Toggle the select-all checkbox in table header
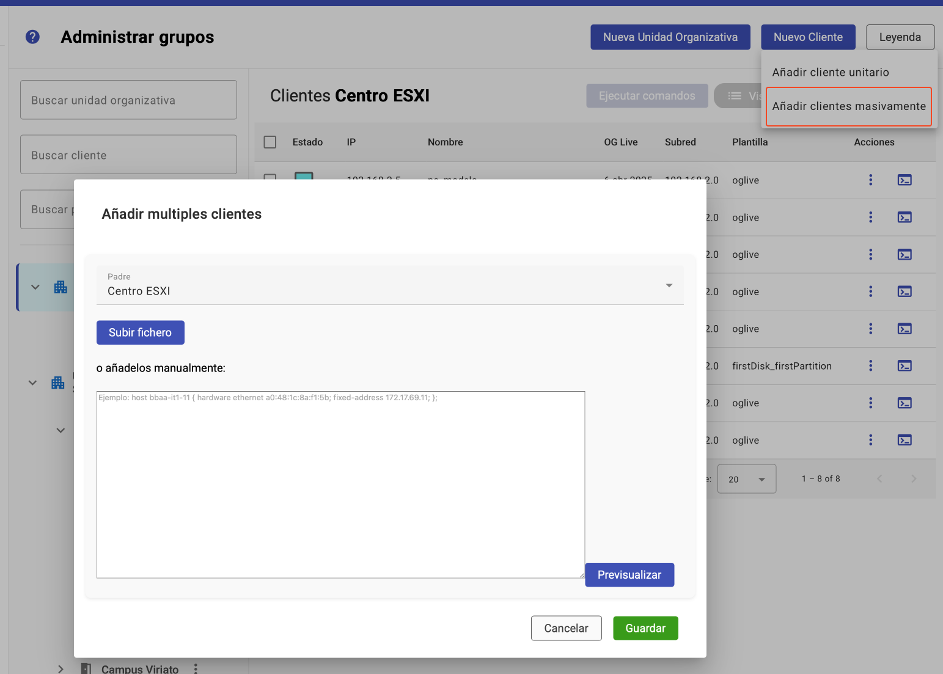Screen dimensions: 943x674 point(270,142)
